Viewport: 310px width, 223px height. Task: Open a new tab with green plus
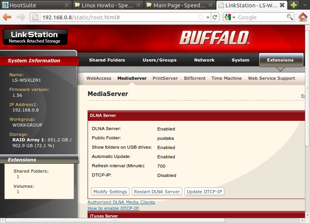(294, 5)
